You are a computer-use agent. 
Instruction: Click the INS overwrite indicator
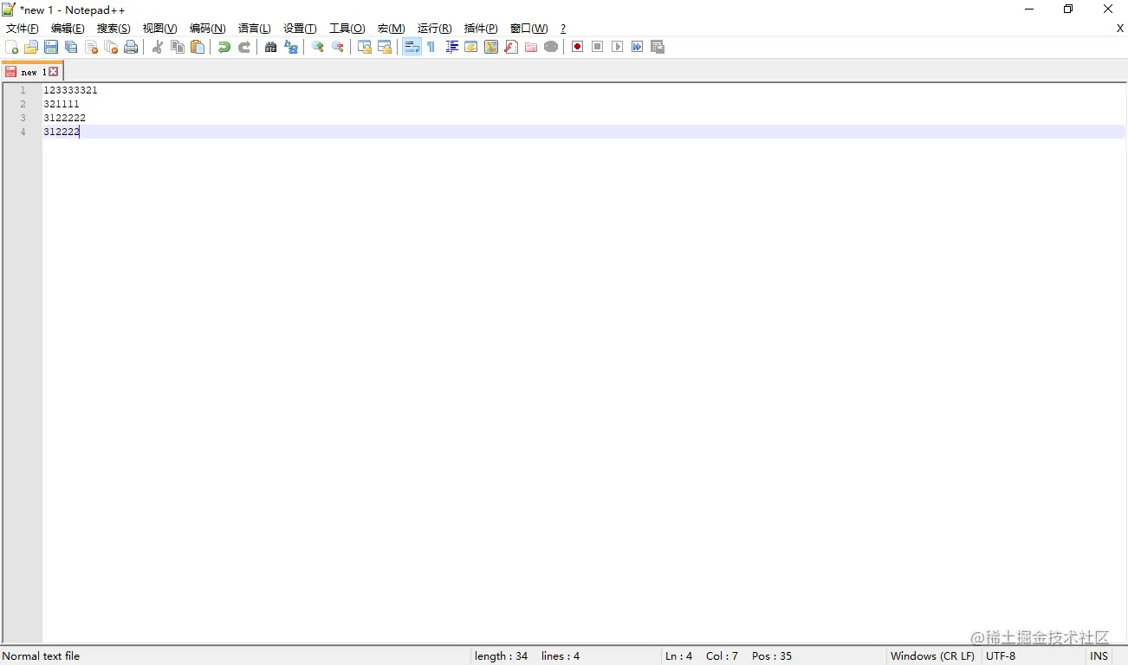coord(1099,655)
